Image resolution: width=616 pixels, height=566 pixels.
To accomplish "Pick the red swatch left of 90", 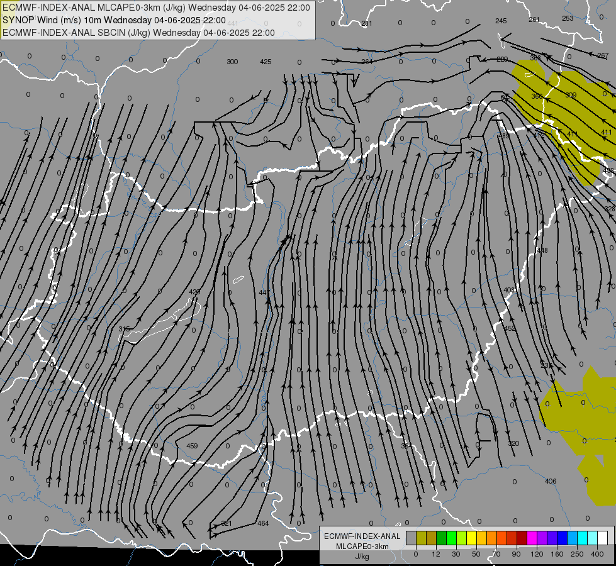I will (x=512, y=538).
